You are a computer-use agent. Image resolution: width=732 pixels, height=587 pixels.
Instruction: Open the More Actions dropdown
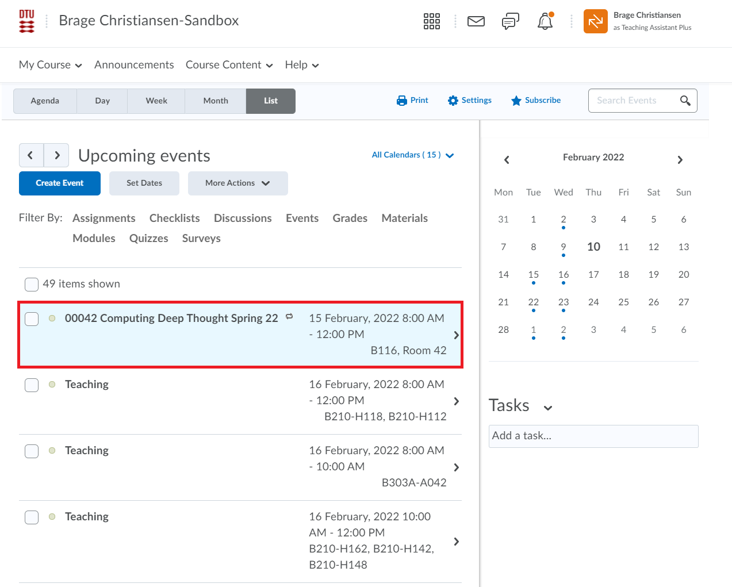coord(237,183)
